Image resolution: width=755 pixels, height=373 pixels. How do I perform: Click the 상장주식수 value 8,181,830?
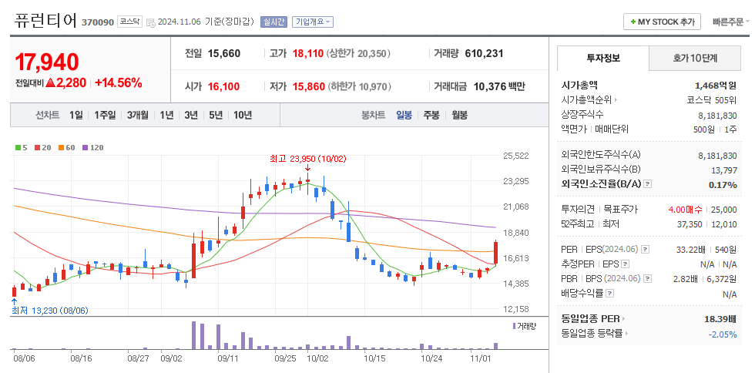coord(717,115)
